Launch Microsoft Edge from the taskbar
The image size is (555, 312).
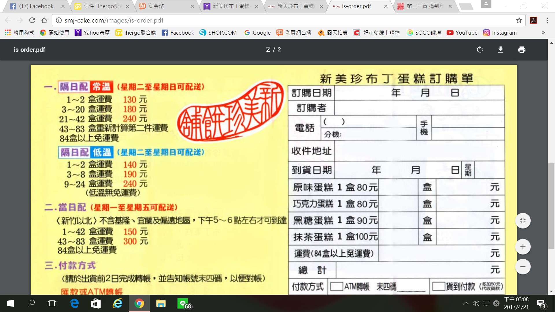[x=74, y=303]
